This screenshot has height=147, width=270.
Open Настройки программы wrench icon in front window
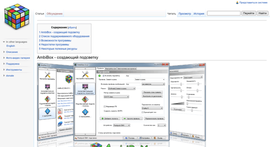85,74
